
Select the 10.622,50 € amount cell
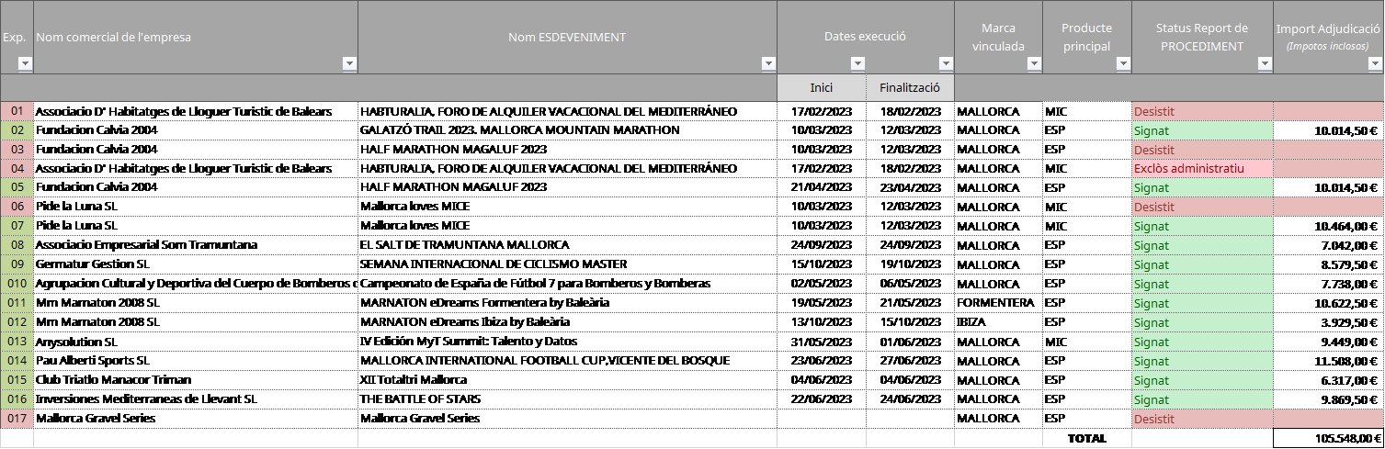(1328, 302)
